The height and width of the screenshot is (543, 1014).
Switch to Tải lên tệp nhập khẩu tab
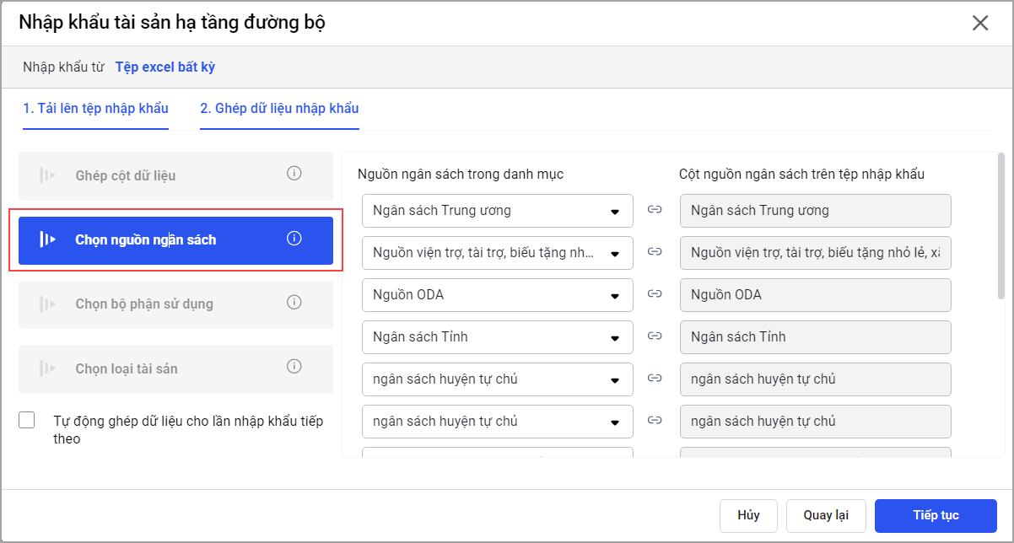(95, 109)
